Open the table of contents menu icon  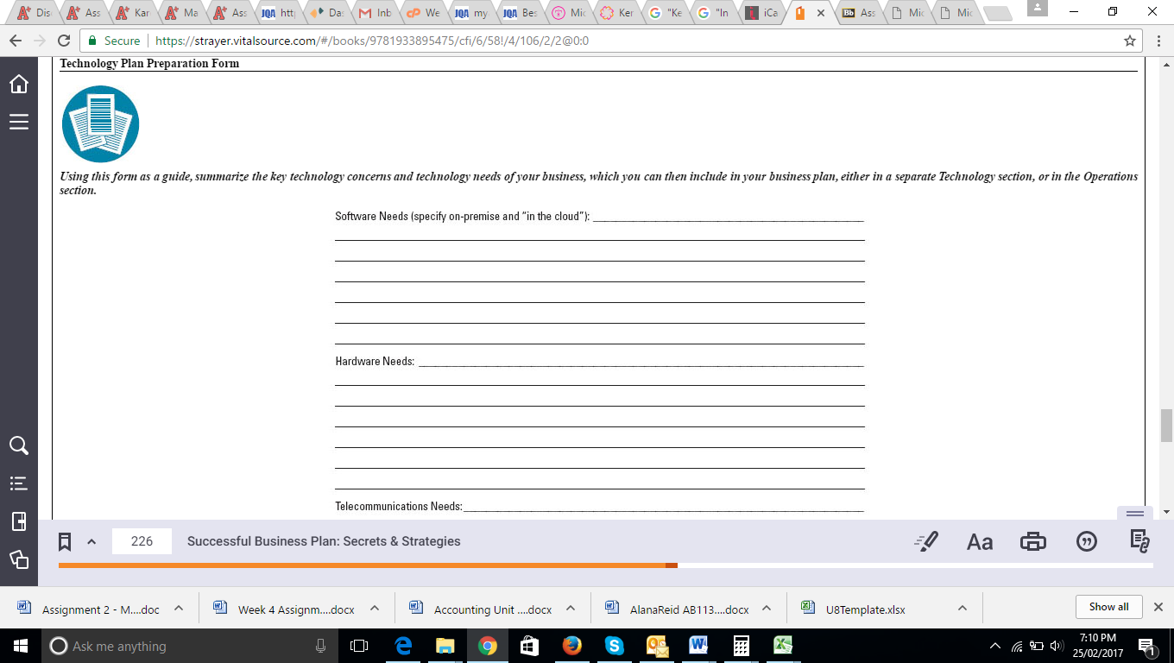tap(18, 123)
